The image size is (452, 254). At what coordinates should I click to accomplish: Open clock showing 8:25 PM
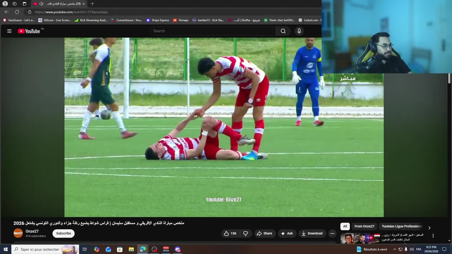[x=431, y=249]
